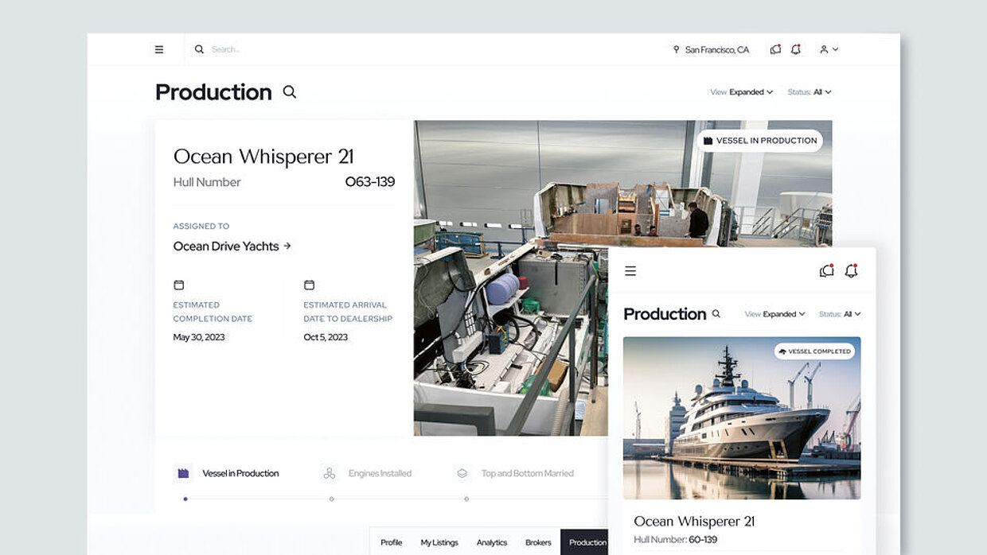Open notification bell in mobile panel
Image resolution: width=987 pixels, height=555 pixels.
[x=851, y=271]
